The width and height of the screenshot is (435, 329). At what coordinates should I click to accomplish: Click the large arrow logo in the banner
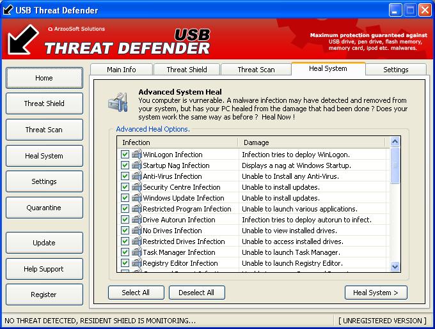[23, 40]
